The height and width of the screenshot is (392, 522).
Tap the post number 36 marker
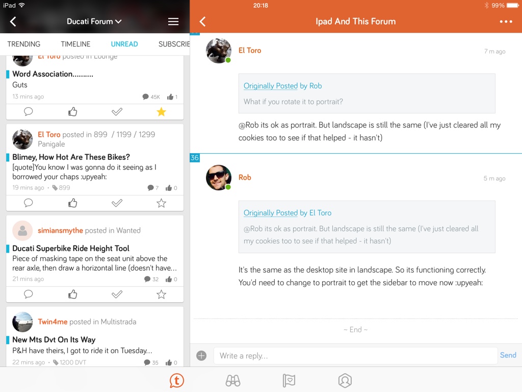[195, 158]
